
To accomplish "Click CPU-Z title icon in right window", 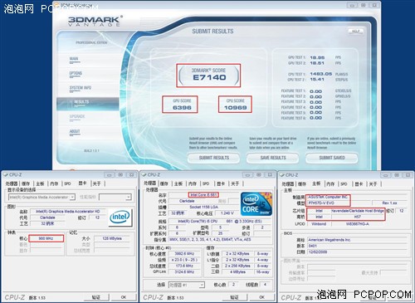I will (281, 175).
